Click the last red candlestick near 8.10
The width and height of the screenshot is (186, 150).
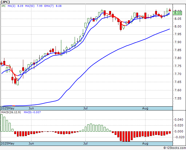[170, 10]
